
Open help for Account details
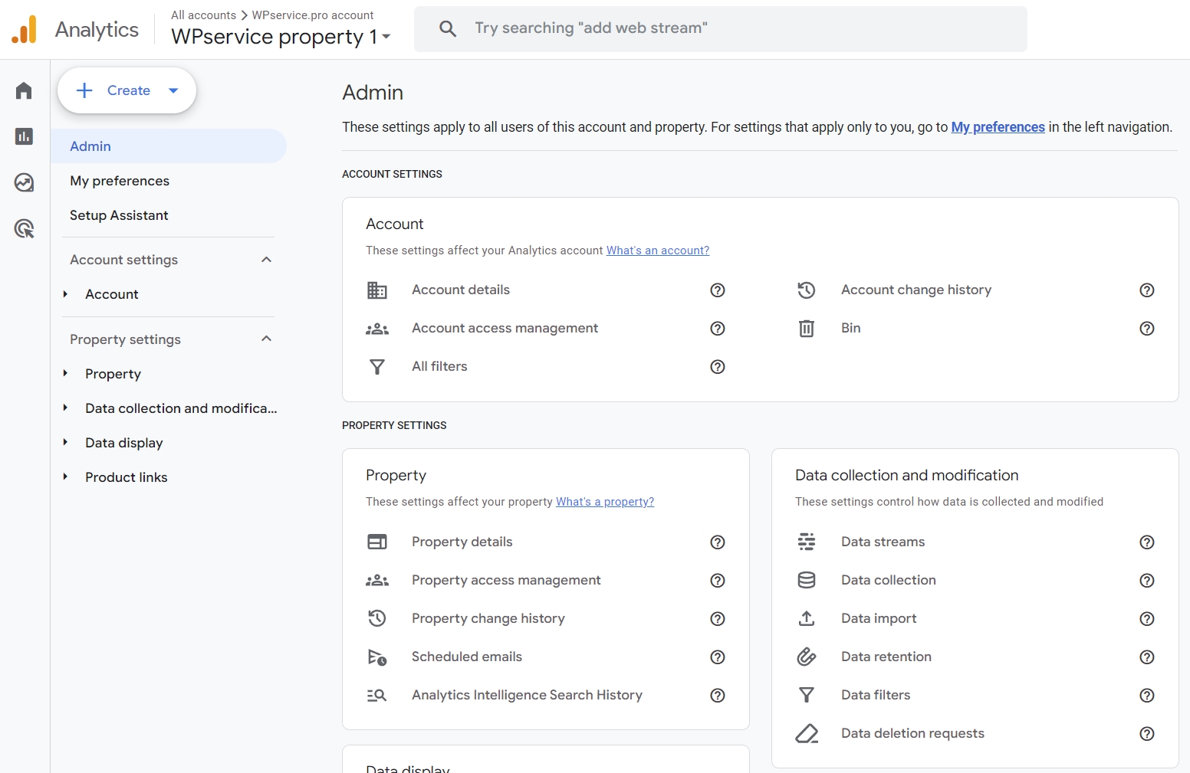point(718,290)
